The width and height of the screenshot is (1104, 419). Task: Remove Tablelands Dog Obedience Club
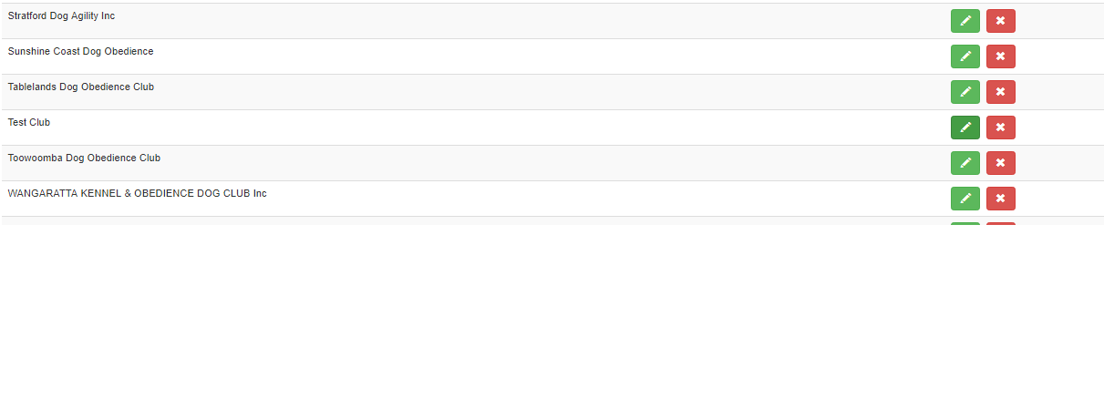point(1001,92)
